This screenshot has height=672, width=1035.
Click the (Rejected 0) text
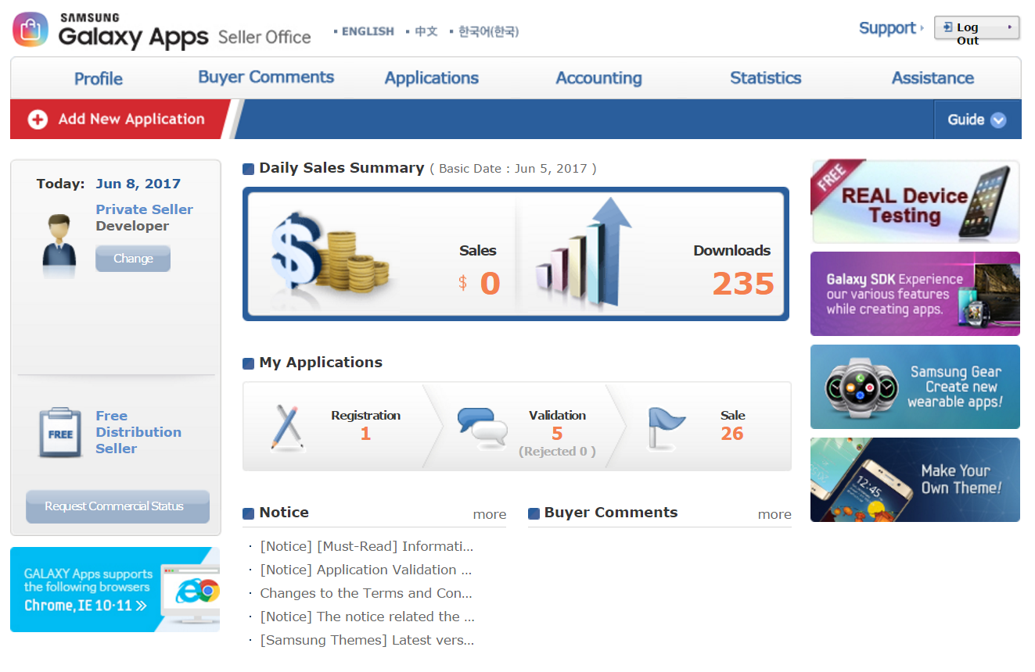coord(557,452)
